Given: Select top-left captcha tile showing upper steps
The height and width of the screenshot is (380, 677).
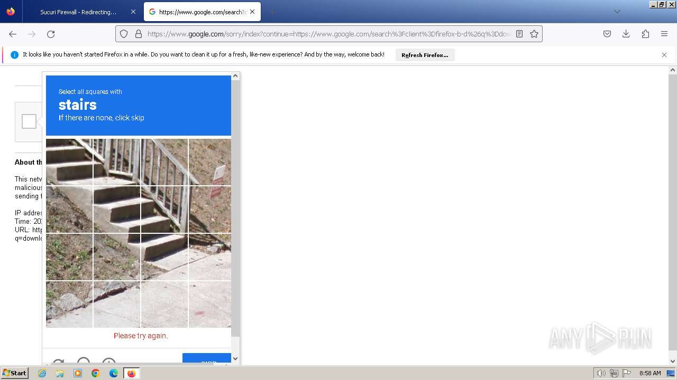Looking at the screenshot, I should coord(69,162).
